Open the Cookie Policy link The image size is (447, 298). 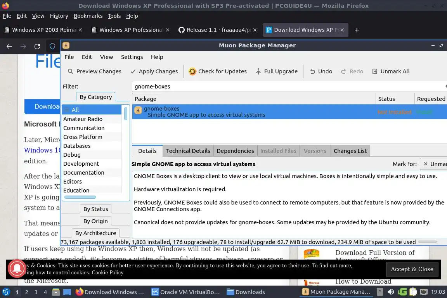(x=107, y=273)
